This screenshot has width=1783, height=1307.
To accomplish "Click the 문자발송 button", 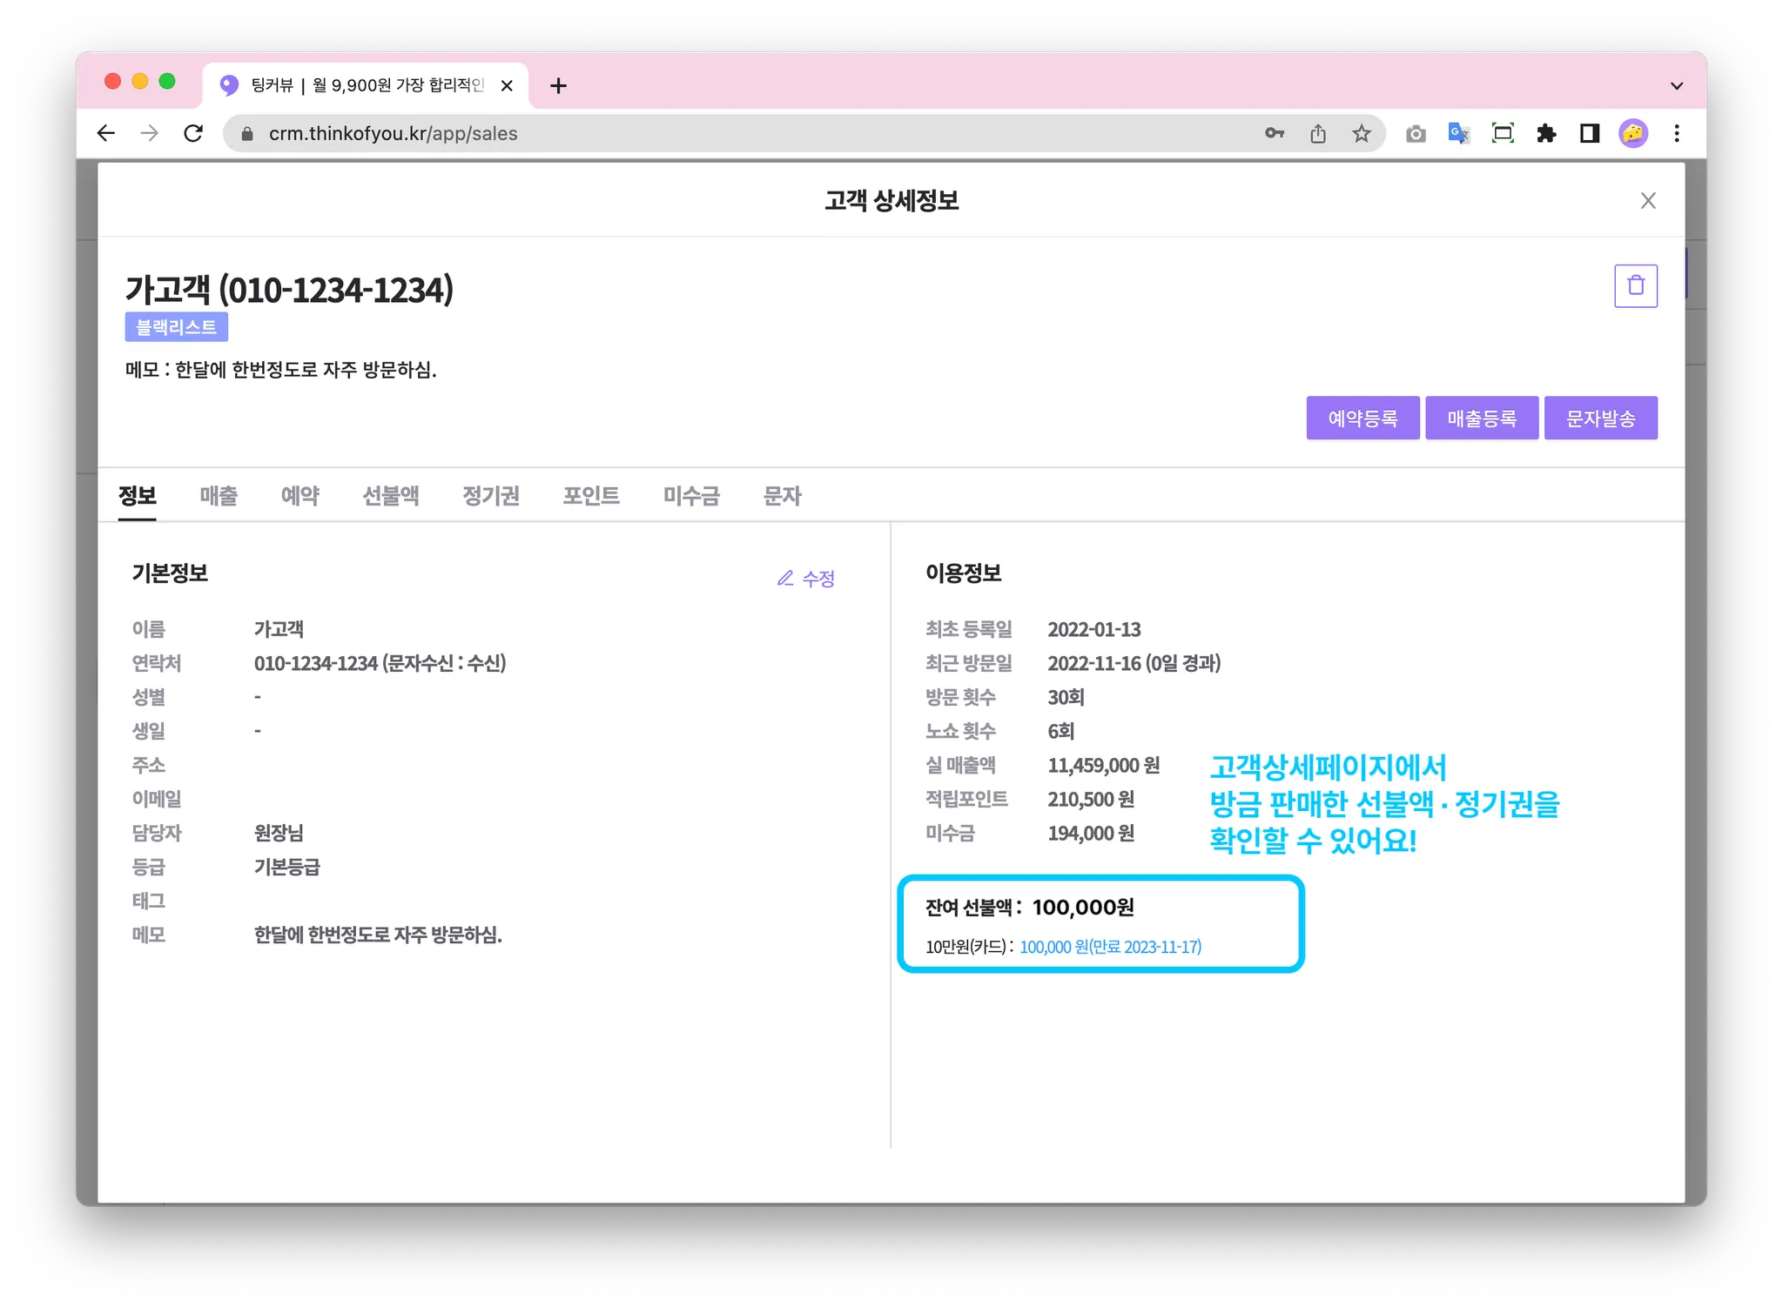I will [1600, 419].
